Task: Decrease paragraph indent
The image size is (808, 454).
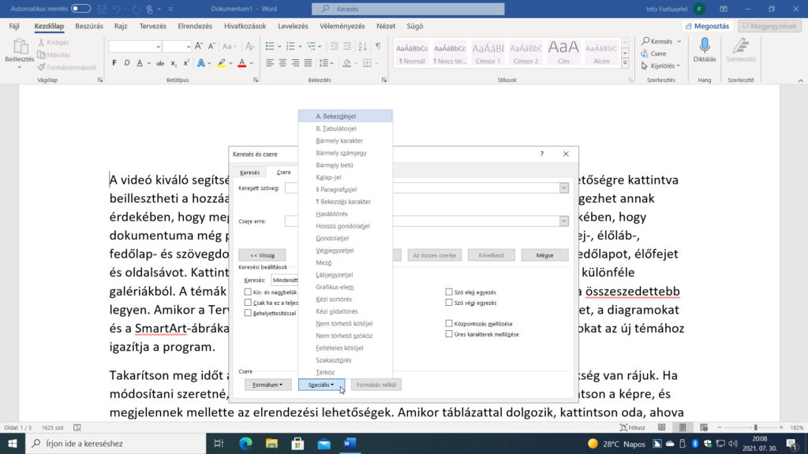Action: (335, 47)
